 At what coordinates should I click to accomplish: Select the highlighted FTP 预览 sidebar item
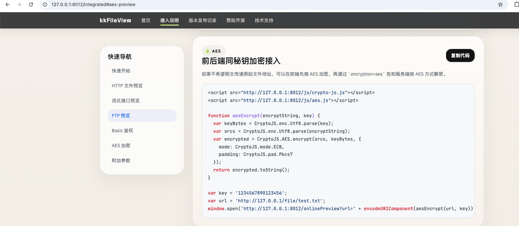click(142, 116)
